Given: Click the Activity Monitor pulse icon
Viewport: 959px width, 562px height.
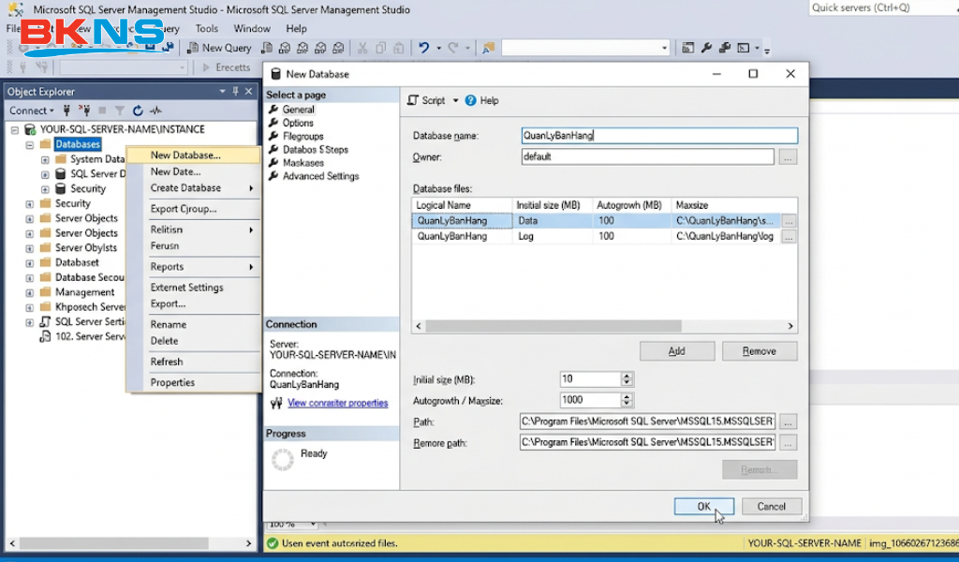Looking at the screenshot, I should (156, 111).
